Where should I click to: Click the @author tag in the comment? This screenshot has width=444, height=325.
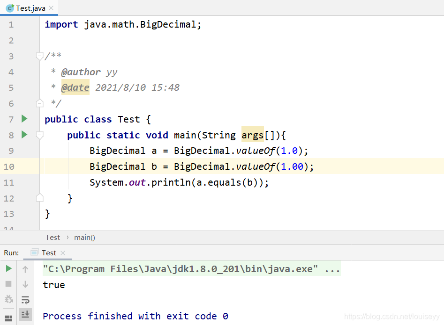(x=81, y=72)
